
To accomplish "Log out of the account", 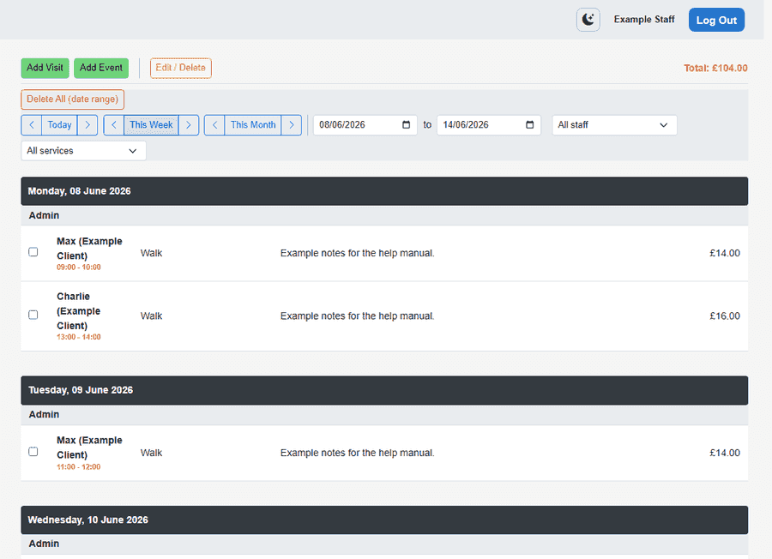I will 716,21.
